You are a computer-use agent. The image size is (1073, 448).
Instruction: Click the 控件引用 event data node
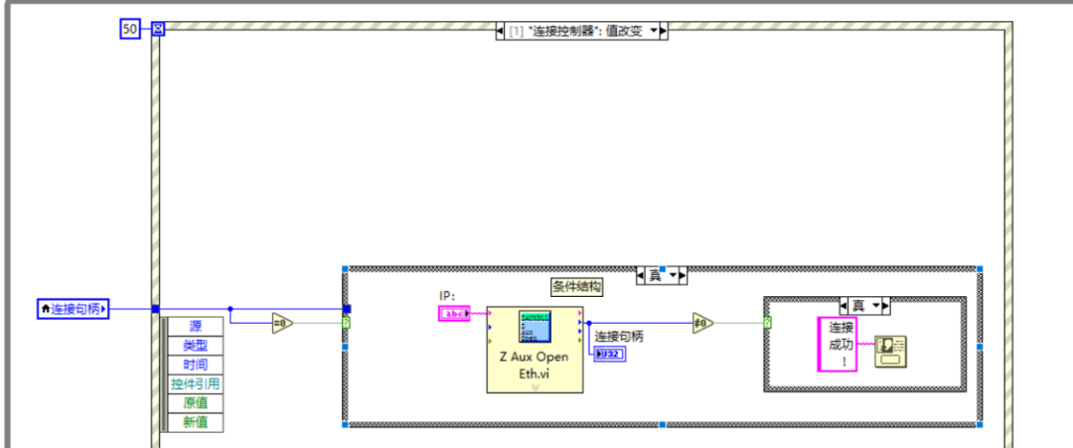click(x=195, y=383)
